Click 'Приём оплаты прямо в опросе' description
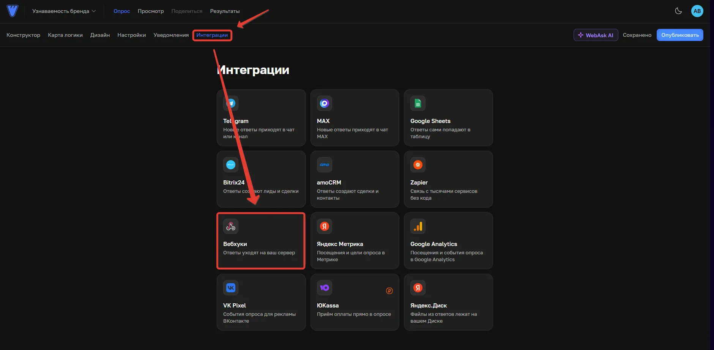 click(x=354, y=314)
